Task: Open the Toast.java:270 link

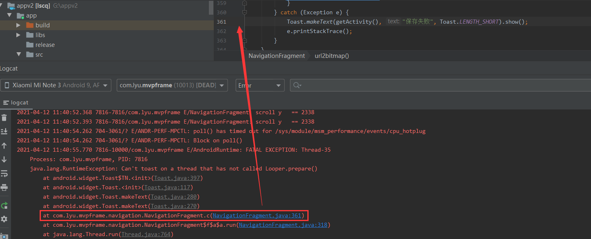Action: pyautogui.click(x=174, y=206)
